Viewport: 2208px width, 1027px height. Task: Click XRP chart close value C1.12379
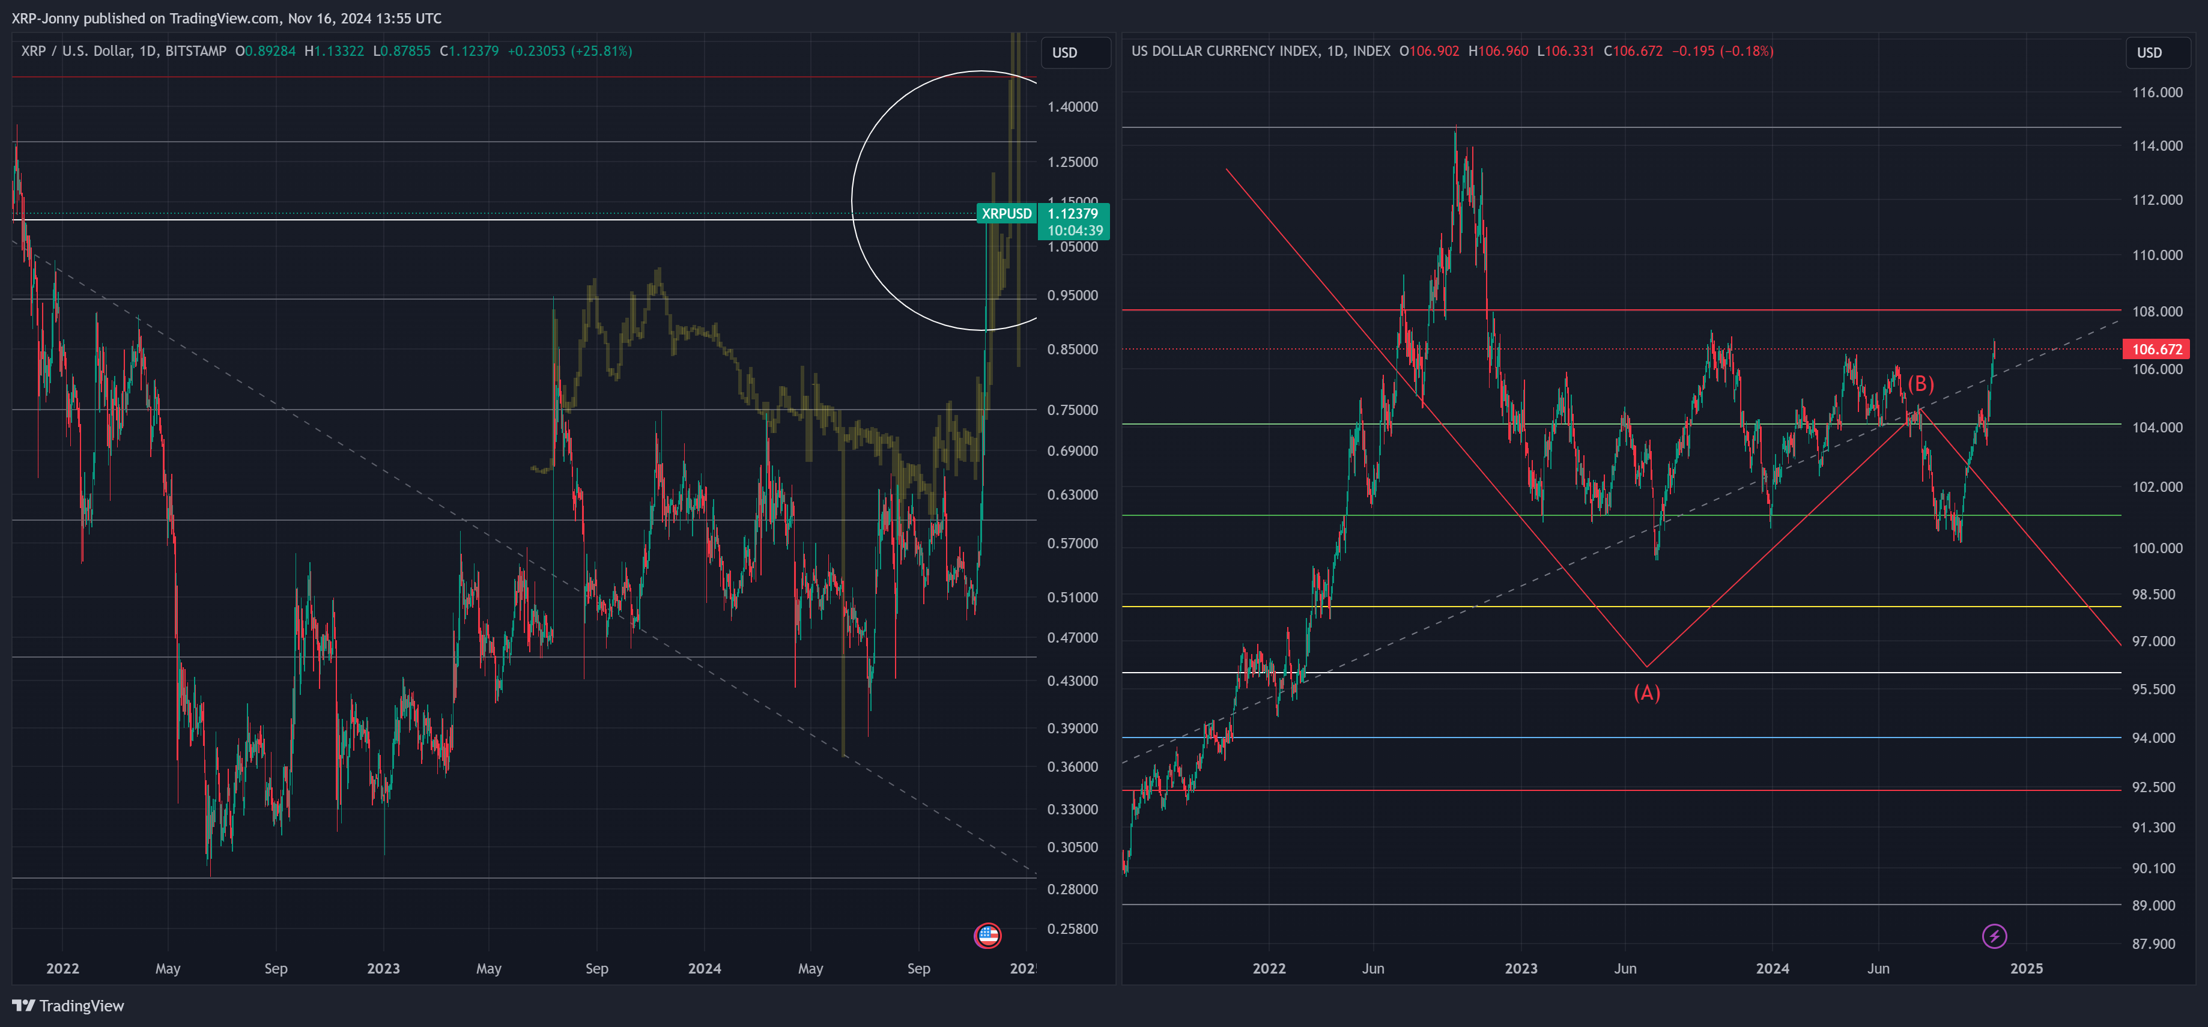[x=469, y=52]
